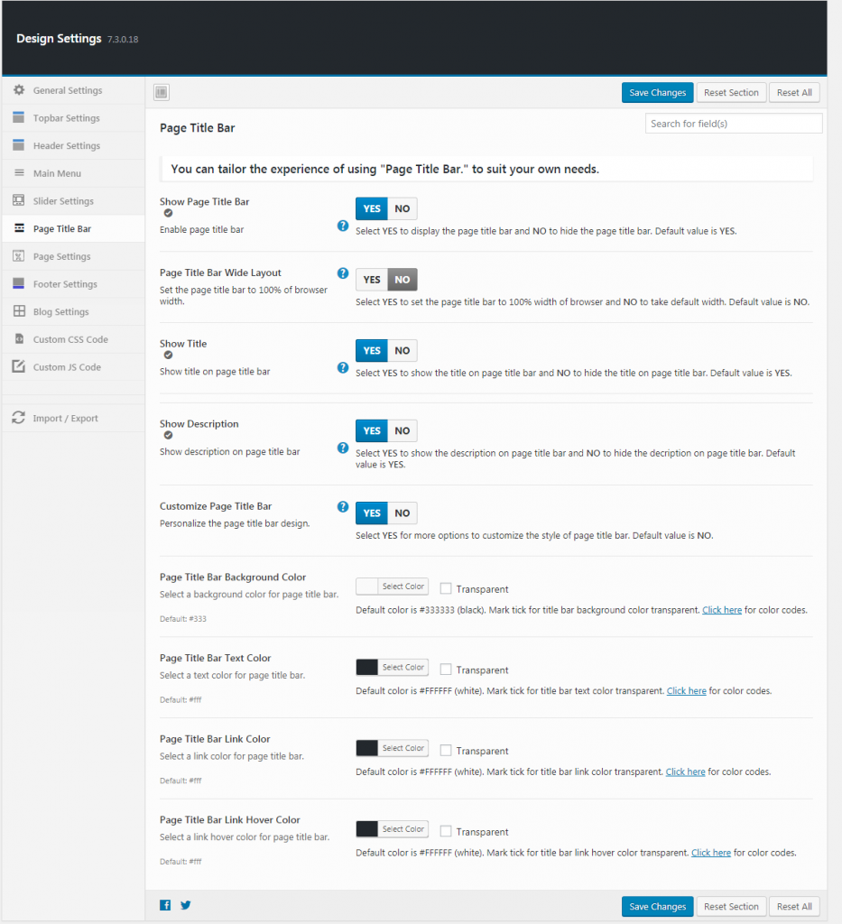The width and height of the screenshot is (842, 924).
Task: Check Transparent for Link Hover Color
Action: coord(446,831)
